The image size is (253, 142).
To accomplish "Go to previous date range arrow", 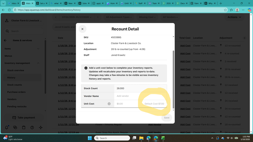I will [56, 17].
